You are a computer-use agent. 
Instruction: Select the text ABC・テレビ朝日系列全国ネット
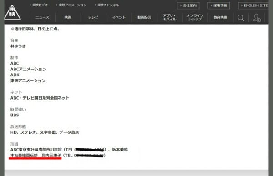click(40, 98)
